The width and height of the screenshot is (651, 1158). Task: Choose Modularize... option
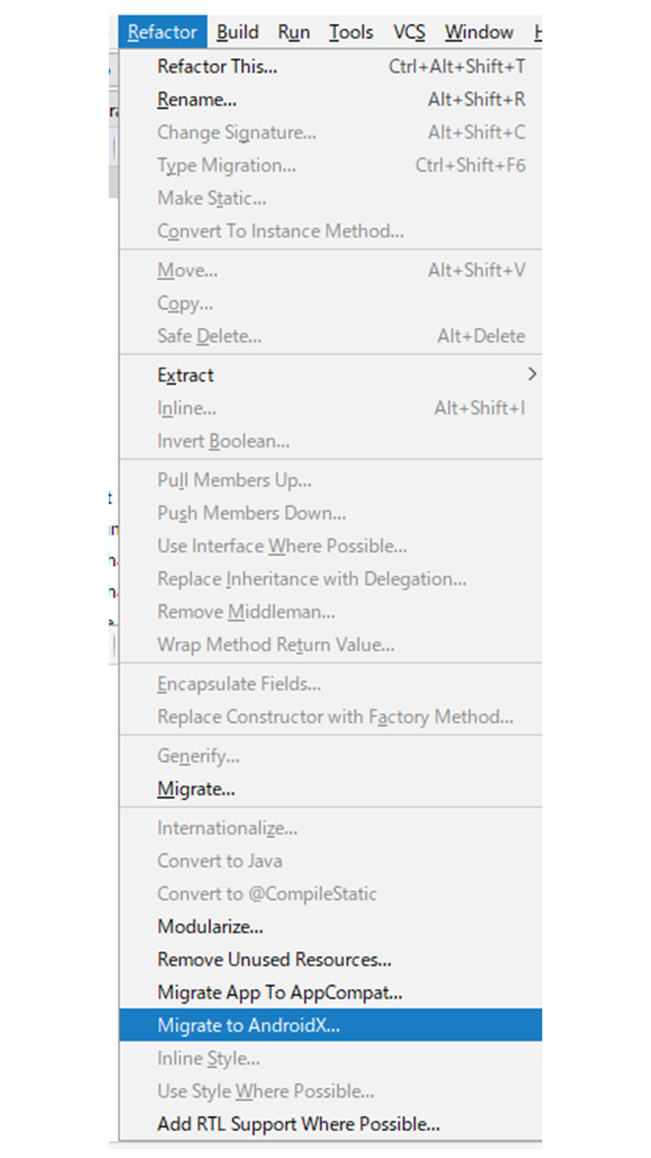click(331, 926)
